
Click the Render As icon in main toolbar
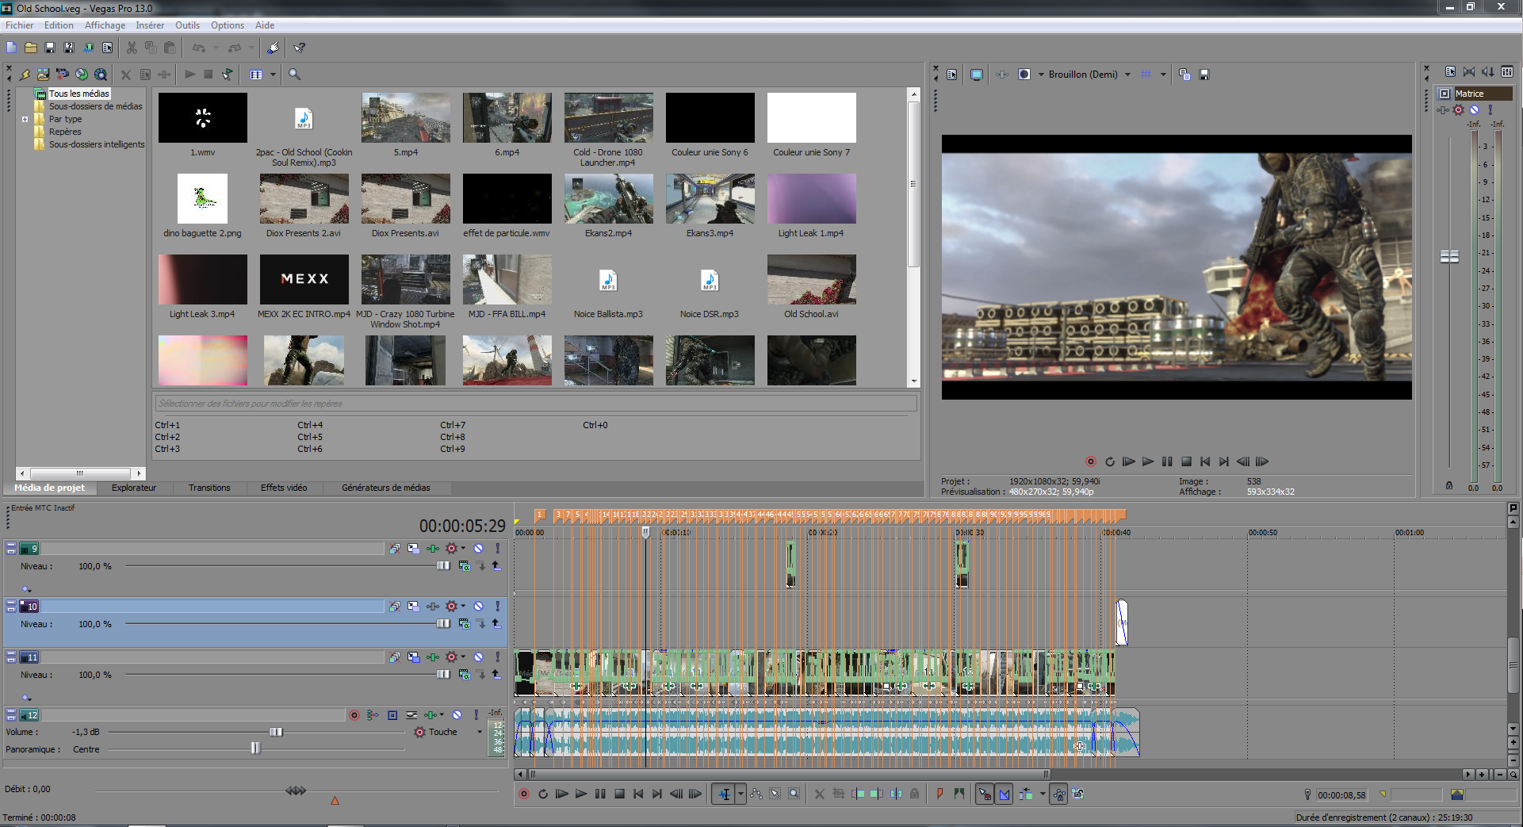(x=88, y=48)
